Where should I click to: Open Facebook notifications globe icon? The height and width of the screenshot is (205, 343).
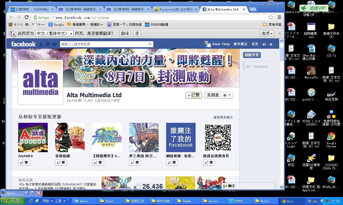click(x=54, y=44)
